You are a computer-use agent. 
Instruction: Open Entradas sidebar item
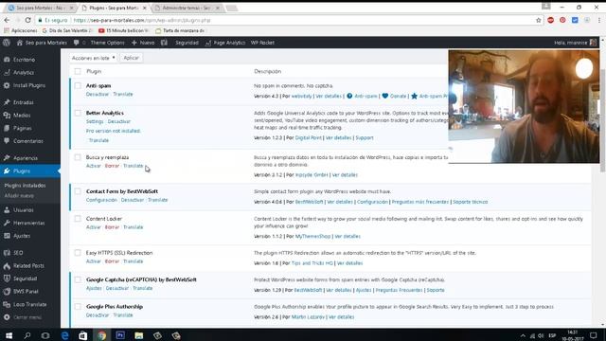(x=23, y=102)
